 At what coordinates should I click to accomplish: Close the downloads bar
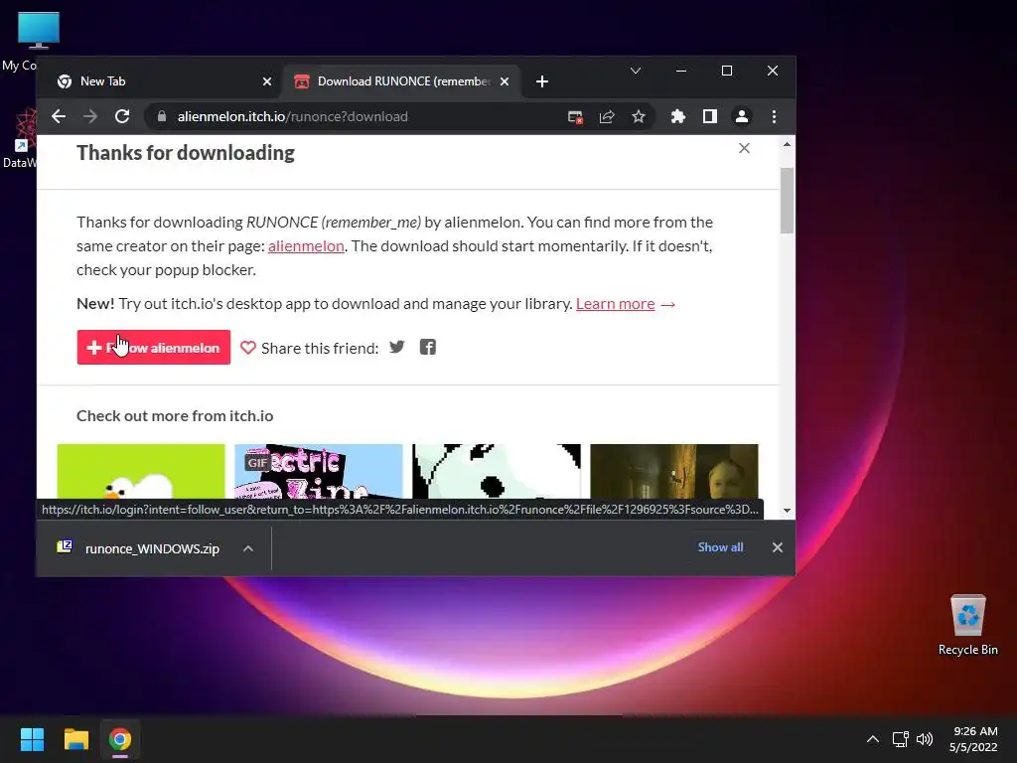coord(777,547)
